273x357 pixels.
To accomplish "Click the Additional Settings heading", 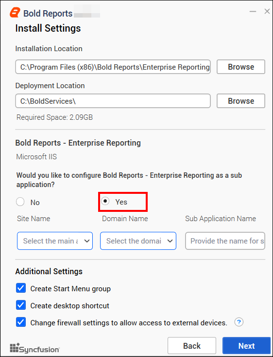I will (x=49, y=271).
